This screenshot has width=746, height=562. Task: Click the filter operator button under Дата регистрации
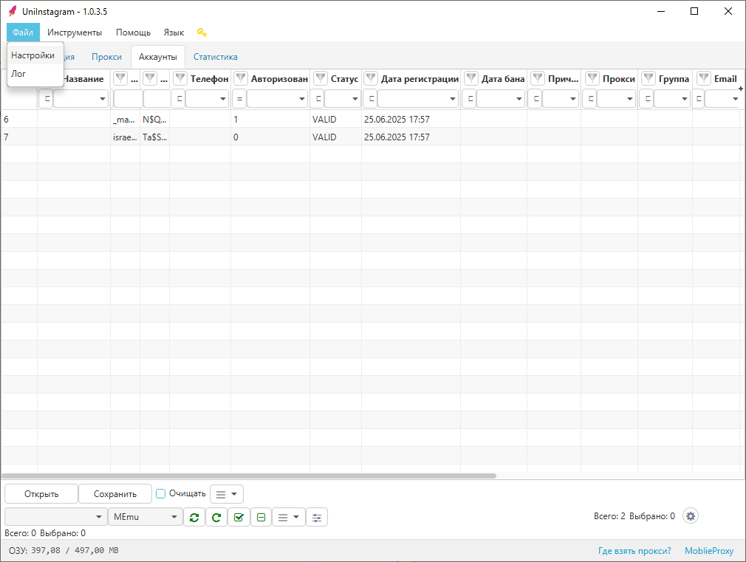tap(371, 99)
